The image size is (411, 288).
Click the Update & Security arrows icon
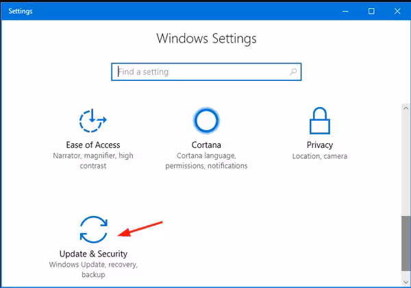pos(93,229)
